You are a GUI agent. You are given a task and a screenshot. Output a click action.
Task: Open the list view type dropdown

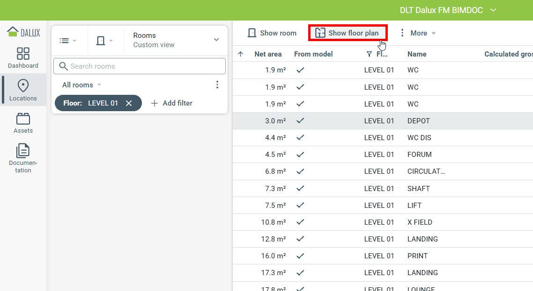pyautogui.click(x=68, y=41)
